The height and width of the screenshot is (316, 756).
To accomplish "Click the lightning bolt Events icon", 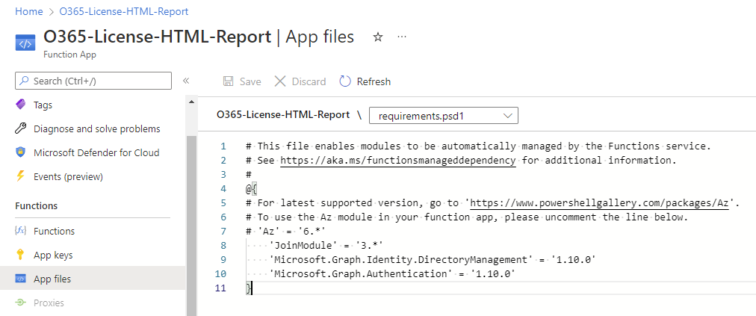I will (x=20, y=176).
